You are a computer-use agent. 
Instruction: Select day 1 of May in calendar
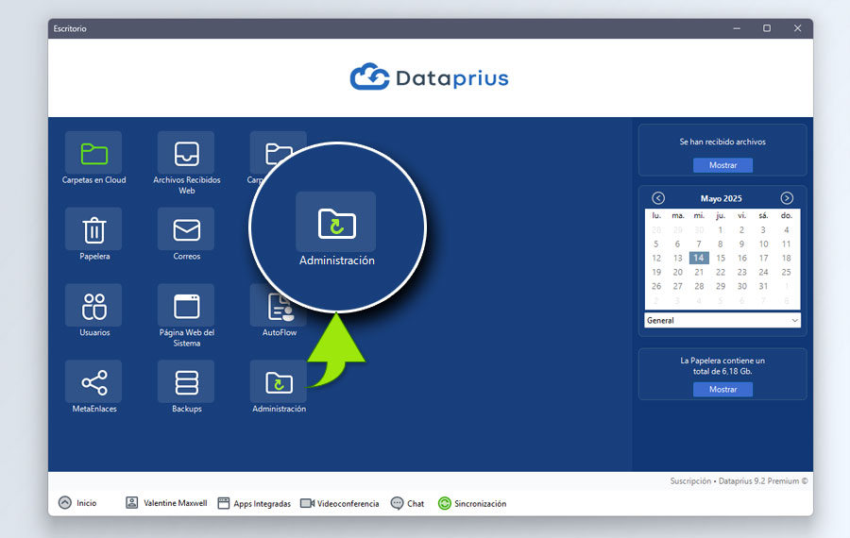(721, 229)
